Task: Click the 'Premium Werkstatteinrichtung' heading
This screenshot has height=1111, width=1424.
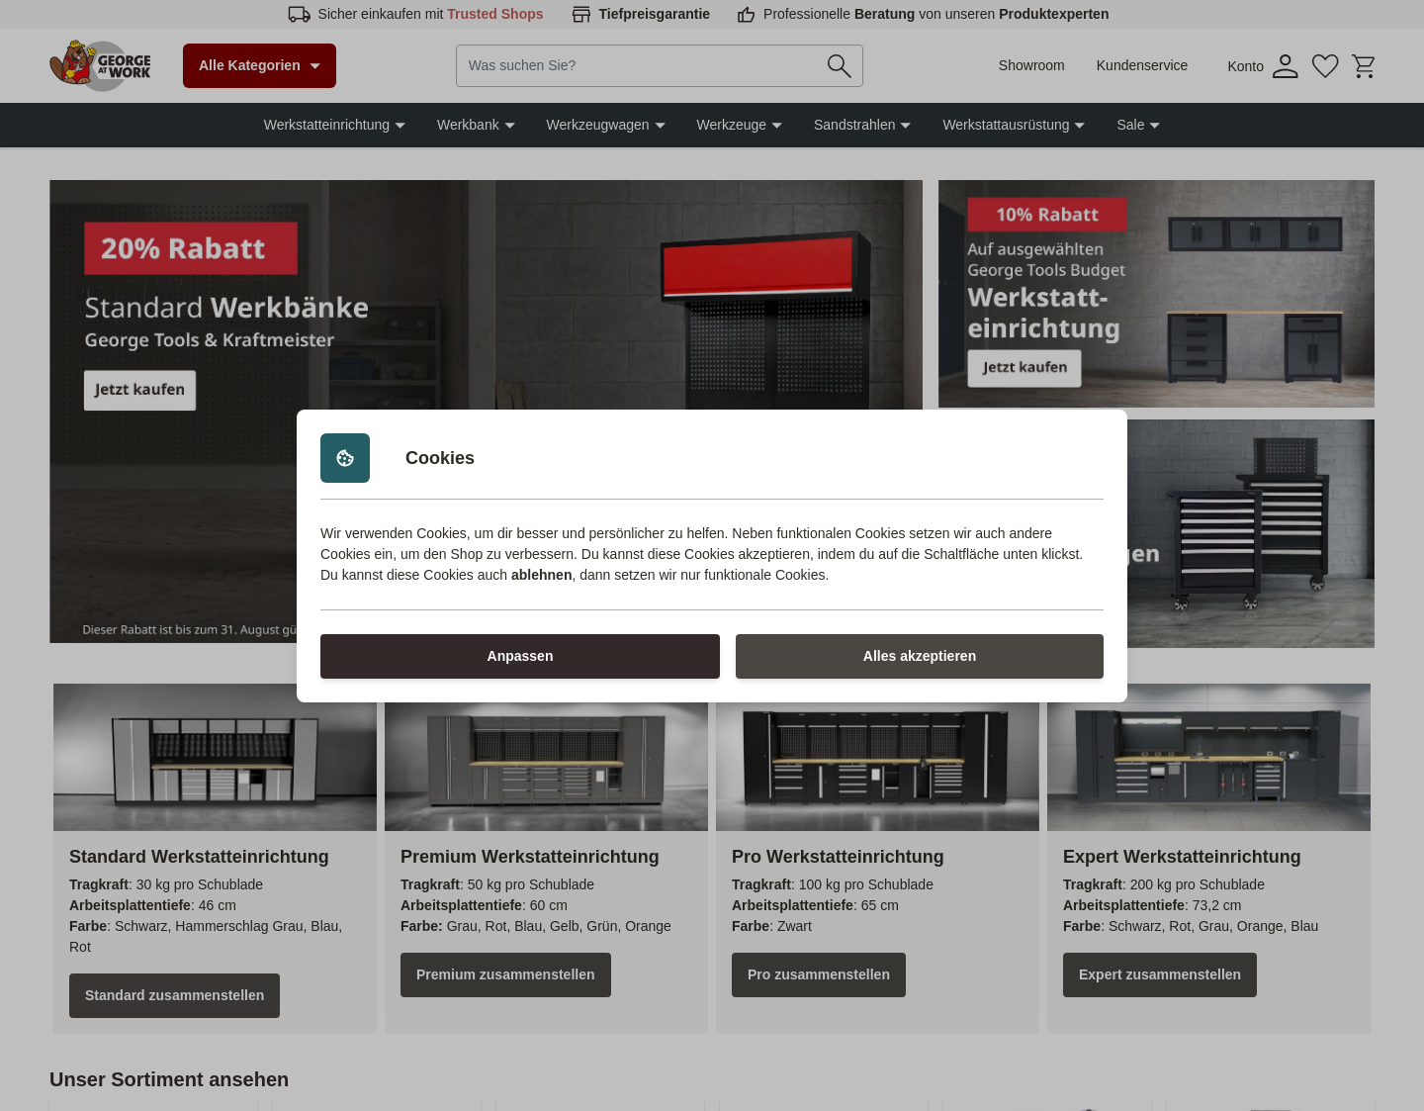Action: click(x=530, y=857)
